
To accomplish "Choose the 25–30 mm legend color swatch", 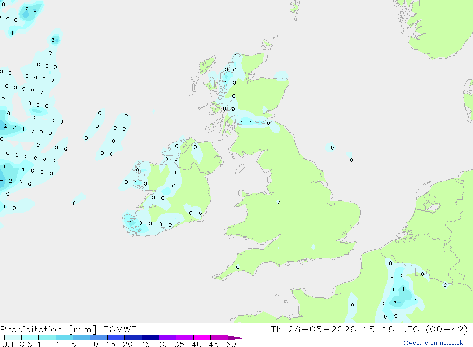I will click(150, 338).
